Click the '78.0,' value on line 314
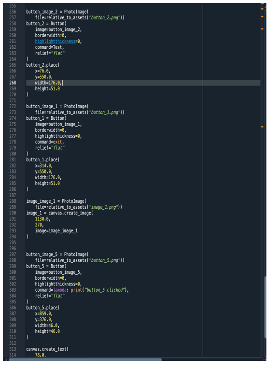The height and width of the screenshot is (369, 278). [41, 355]
